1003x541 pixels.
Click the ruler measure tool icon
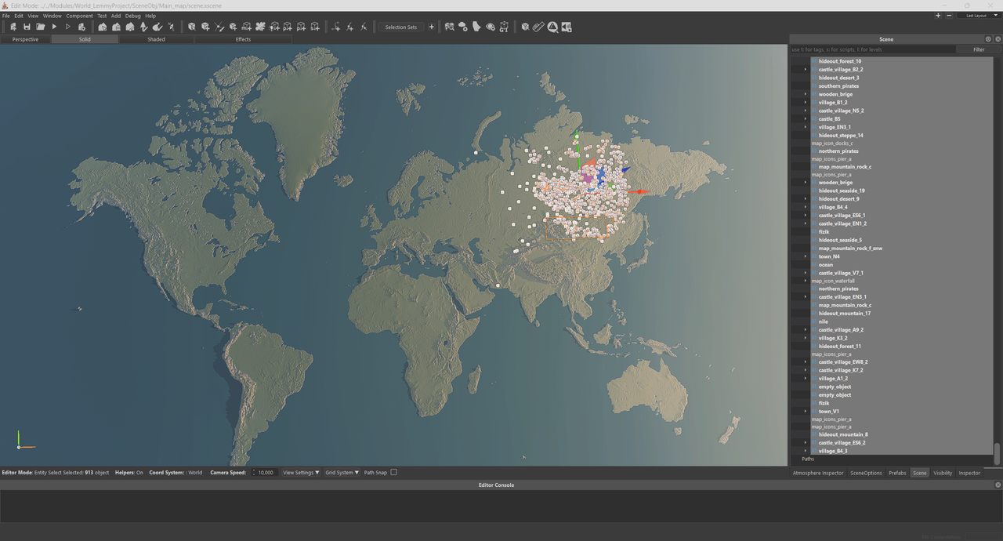click(538, 27)
